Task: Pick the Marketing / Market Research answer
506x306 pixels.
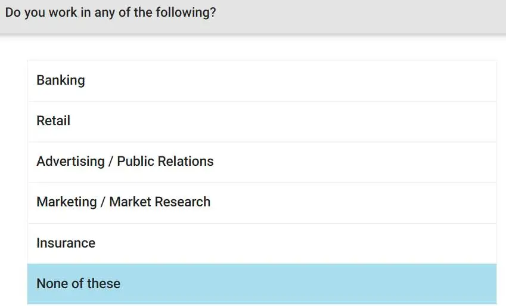Action: (262, 203)
